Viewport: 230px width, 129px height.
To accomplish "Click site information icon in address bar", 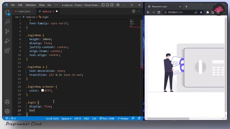I will 165,12.
